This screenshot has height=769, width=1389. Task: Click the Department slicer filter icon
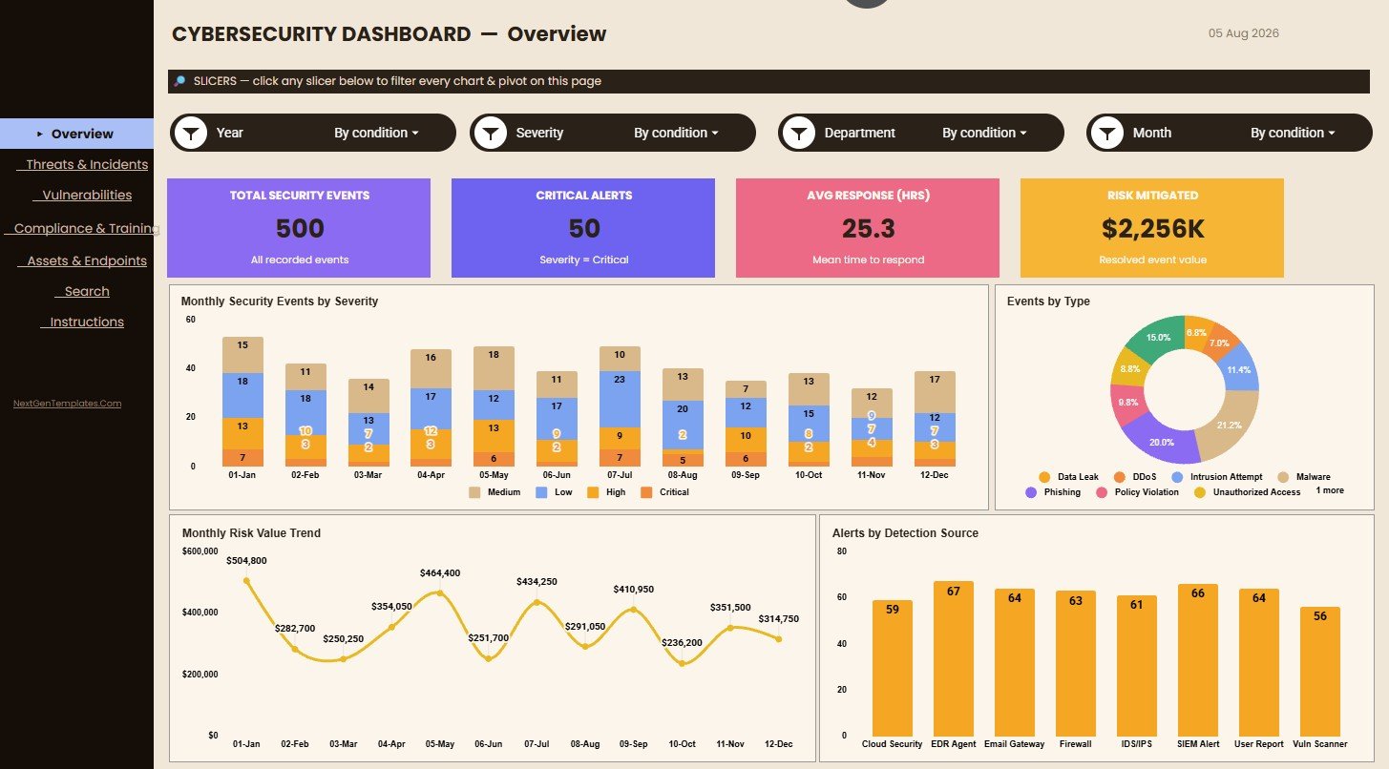[799, 133]
